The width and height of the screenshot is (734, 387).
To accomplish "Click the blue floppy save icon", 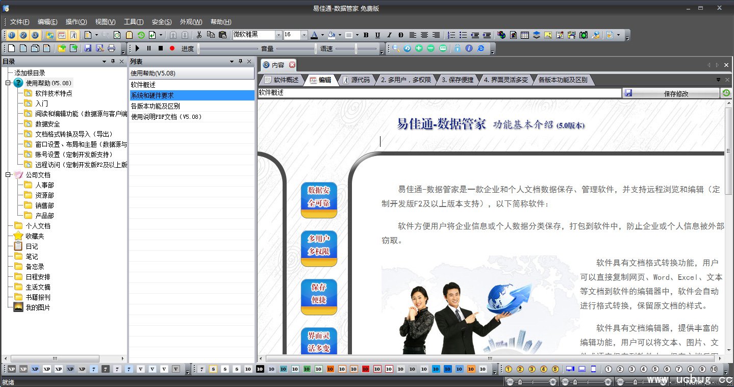I will (88, 48).
